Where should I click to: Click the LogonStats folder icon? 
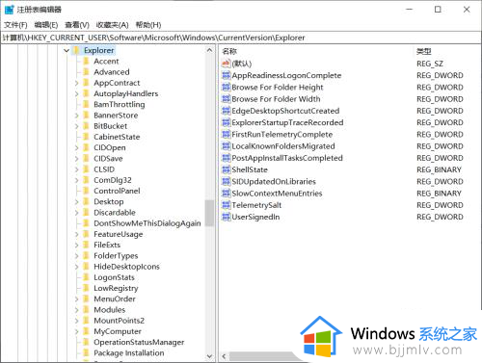[x=86, y=277]
